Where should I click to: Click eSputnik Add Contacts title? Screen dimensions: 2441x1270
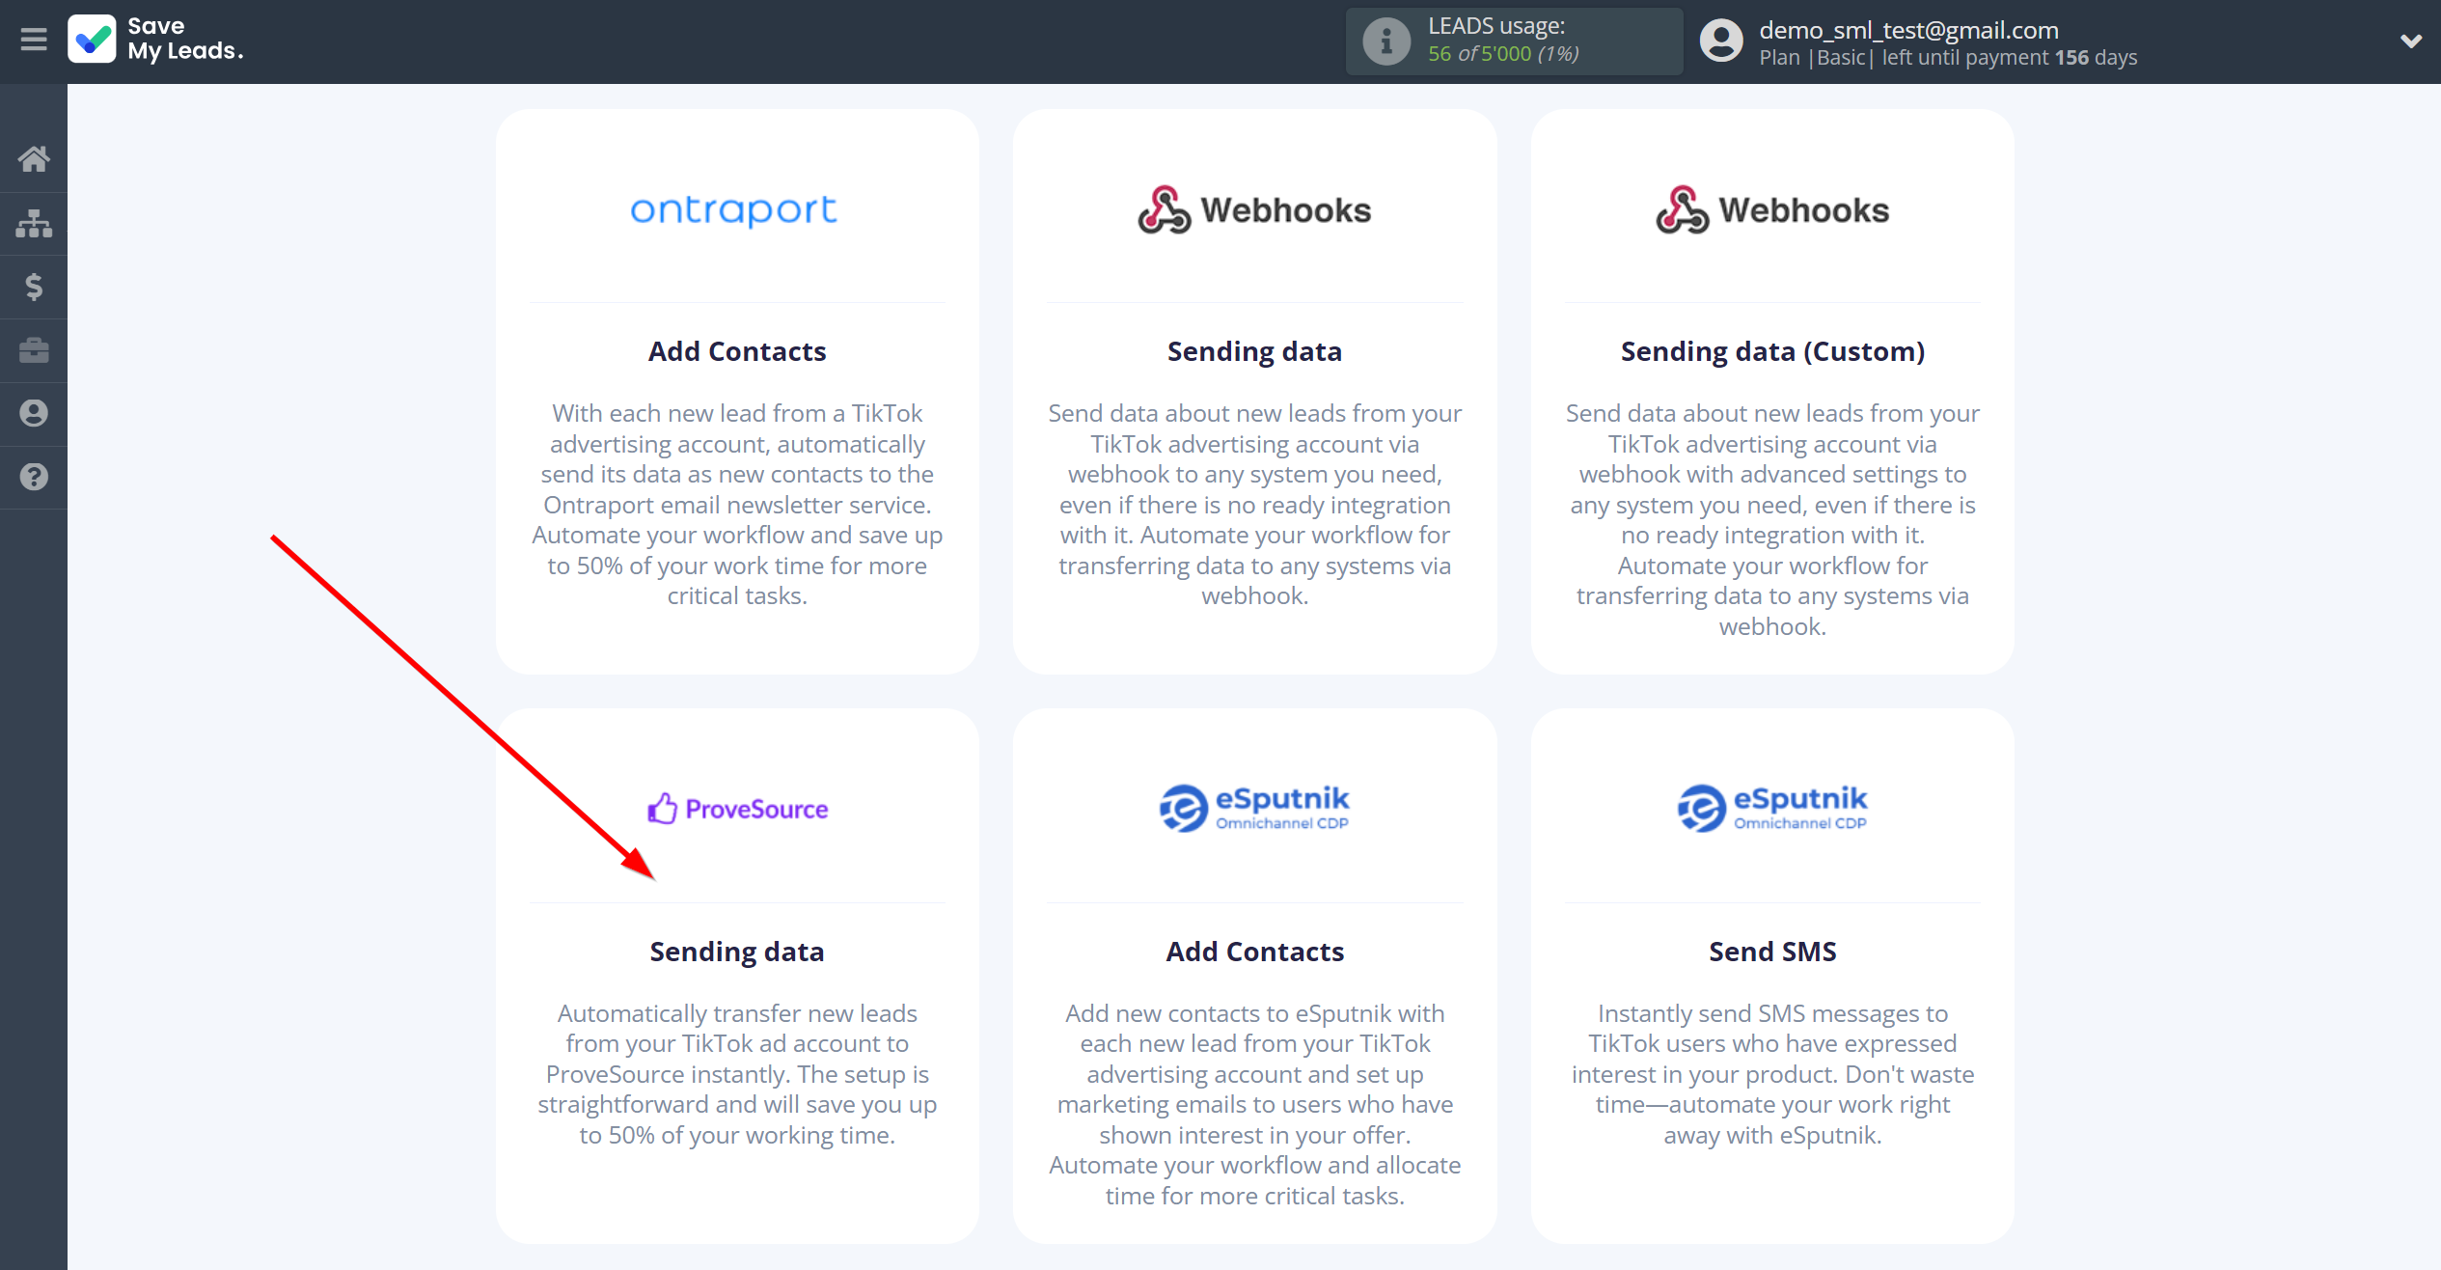[x=1254, y=952]
